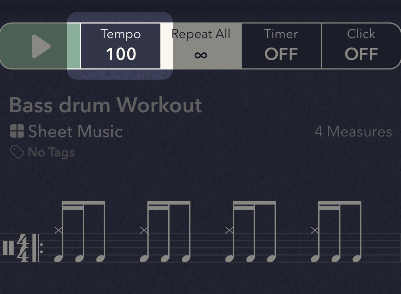Open the No Tags label
Image resolution: width=401 pixels, height=294 pixels.
point(51,152)
